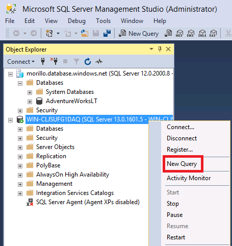Choose Activity Monitor in the context menu

tap(189, 178)
